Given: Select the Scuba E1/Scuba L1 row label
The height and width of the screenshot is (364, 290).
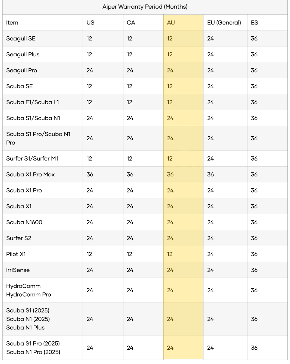Looking at the screenshot, I should (x=32, y=102).
